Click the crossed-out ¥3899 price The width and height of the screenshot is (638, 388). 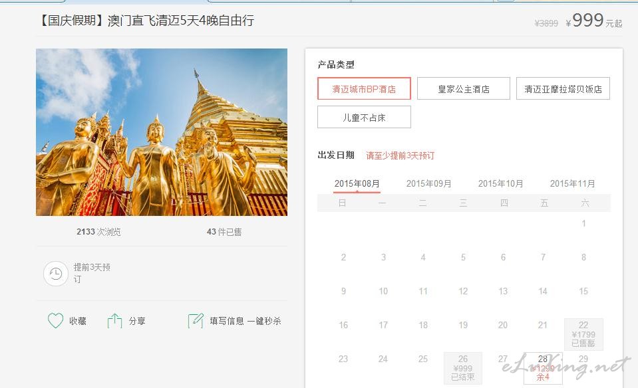click(546, 23)
